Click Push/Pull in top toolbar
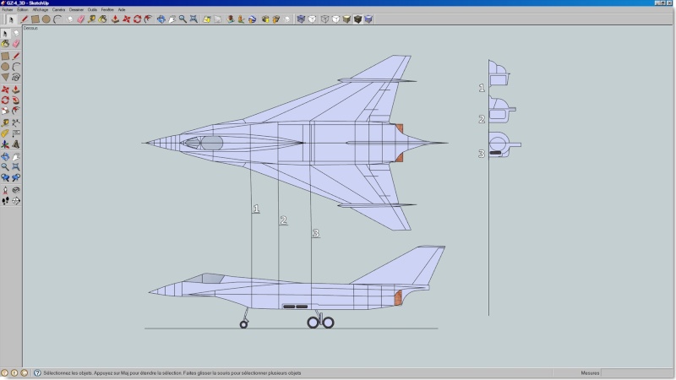676x380 pixels. (115, 19)
